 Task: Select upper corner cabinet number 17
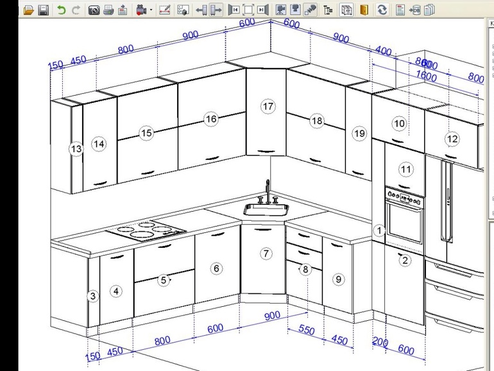268,107
